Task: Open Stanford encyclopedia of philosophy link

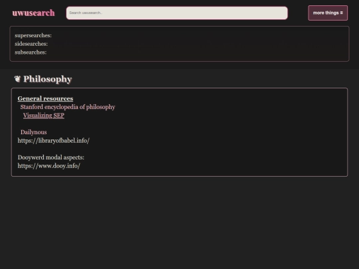Action: point(68,107)
